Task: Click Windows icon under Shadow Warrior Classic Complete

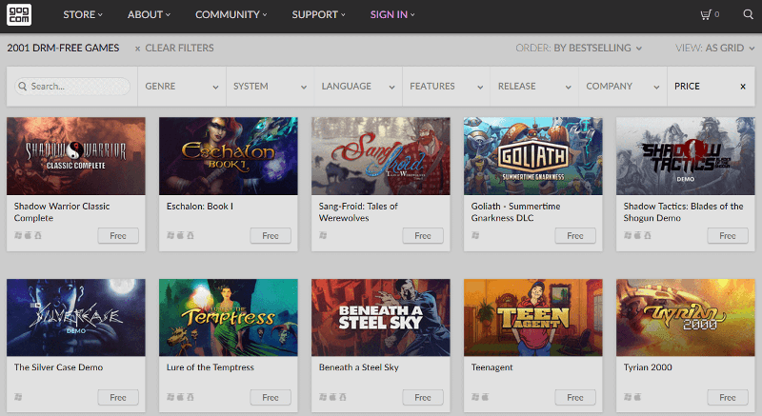Action: click(18, 235)
